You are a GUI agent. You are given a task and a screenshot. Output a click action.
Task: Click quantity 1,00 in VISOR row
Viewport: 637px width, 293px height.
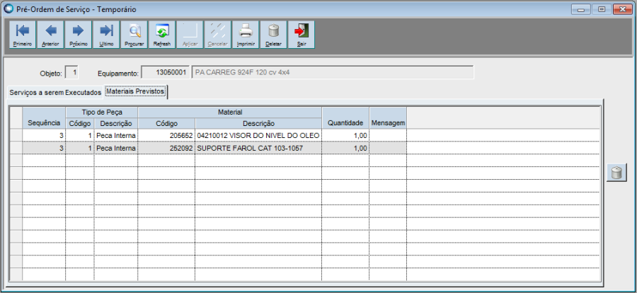[345, 135]
